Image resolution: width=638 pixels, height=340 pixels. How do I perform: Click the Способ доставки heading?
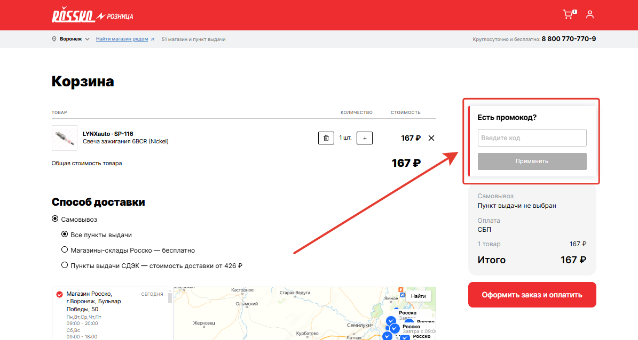(x=98, y=202)
